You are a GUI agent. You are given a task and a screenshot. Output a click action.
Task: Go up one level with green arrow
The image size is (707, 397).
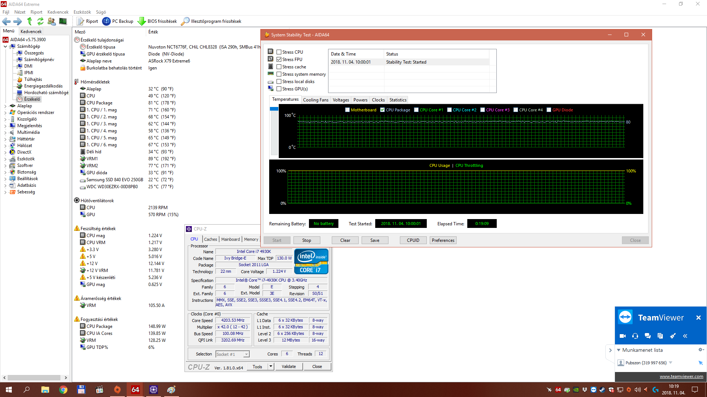tap(29, 21)
